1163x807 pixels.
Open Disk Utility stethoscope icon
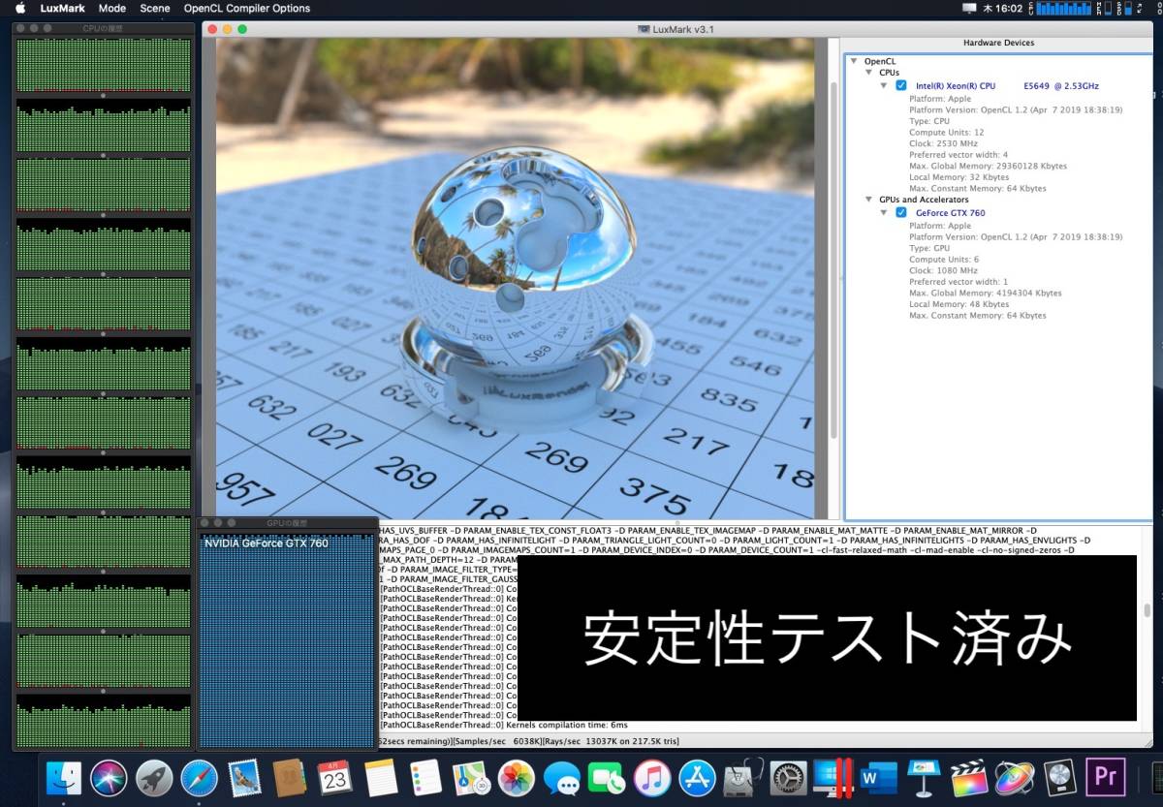(x=743, y=777)
